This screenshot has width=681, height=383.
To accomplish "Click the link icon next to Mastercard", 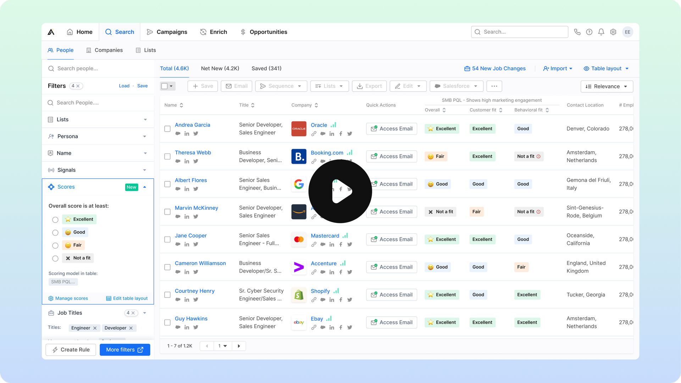I will click(x=314, y=244).
